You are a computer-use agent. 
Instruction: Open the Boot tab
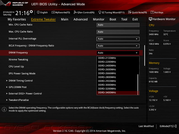(113, 19)
